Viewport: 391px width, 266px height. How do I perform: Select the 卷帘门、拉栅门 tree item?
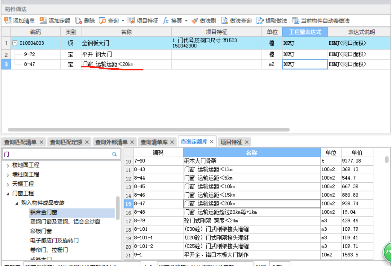[x=49, y=250]
